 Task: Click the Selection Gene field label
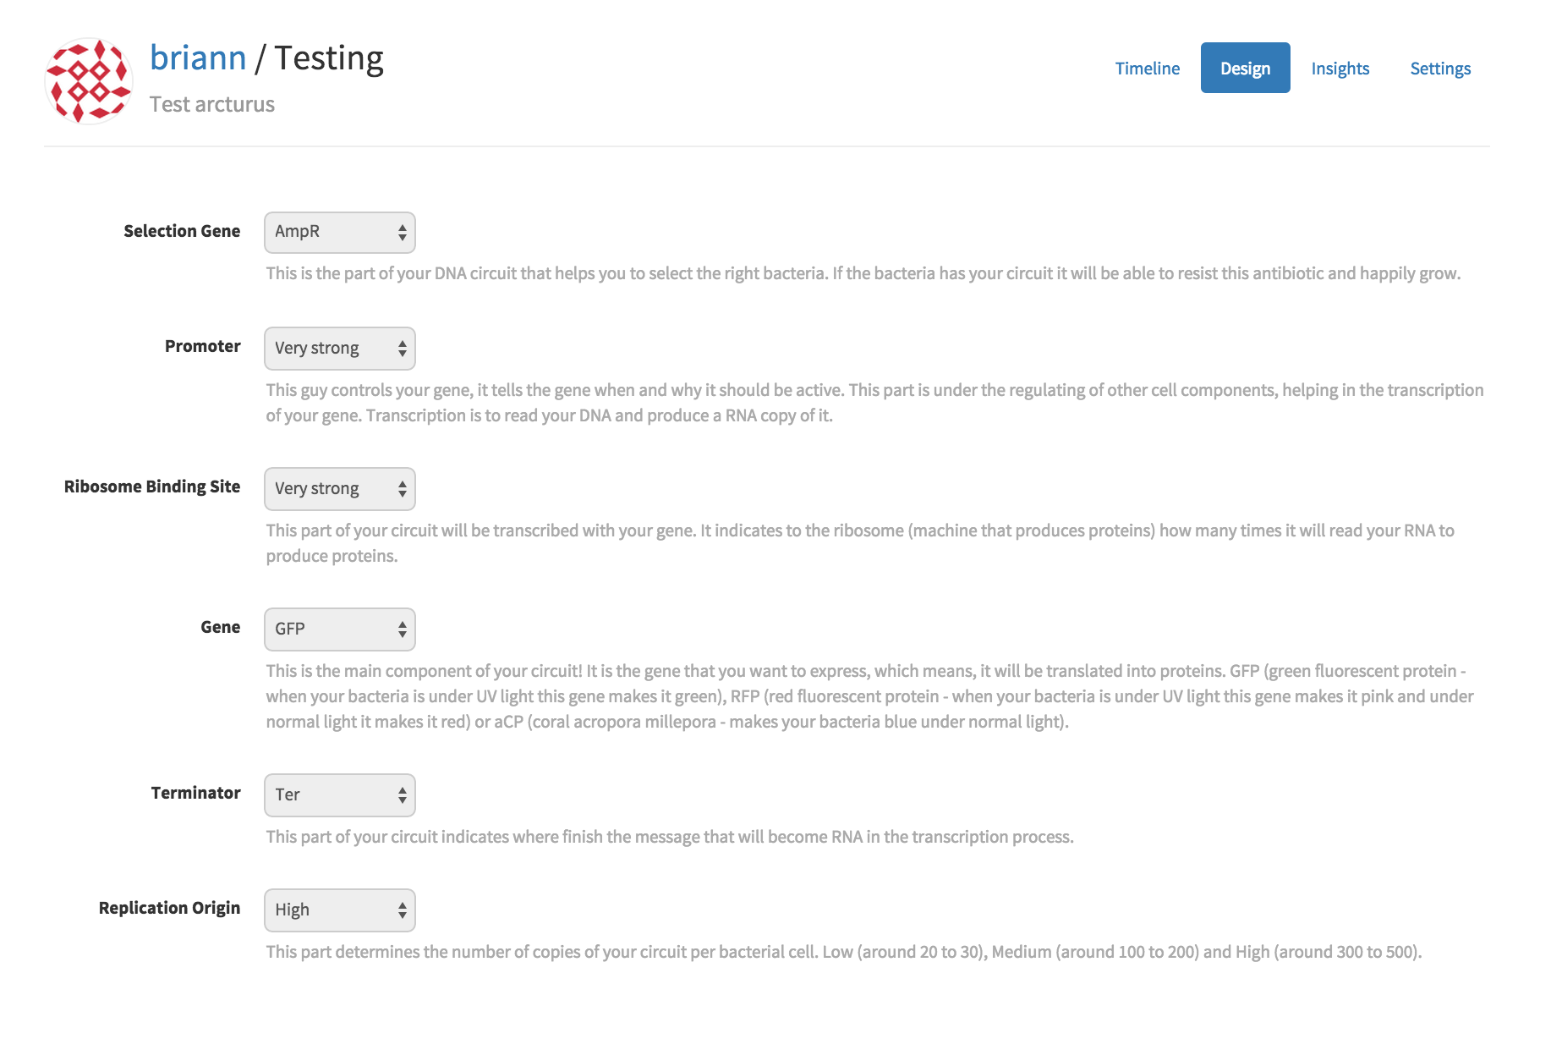(x=182, y=231)
